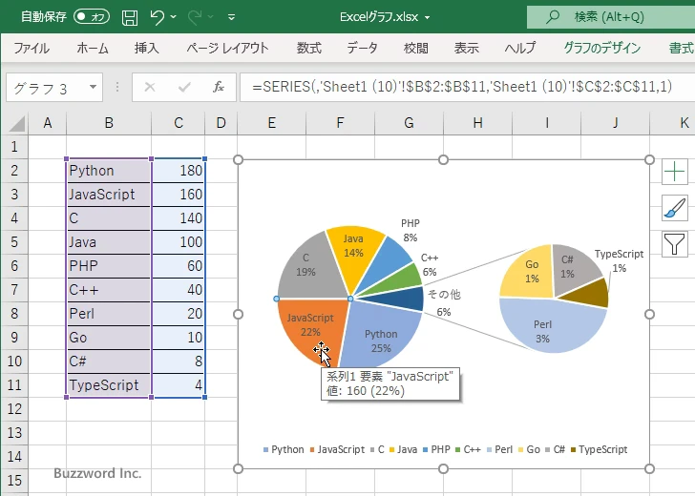The width and height of the screenshot is (695, 496).
Task: Click the Python legend entry
Action: pyautogui.click(x=284, y=449)
